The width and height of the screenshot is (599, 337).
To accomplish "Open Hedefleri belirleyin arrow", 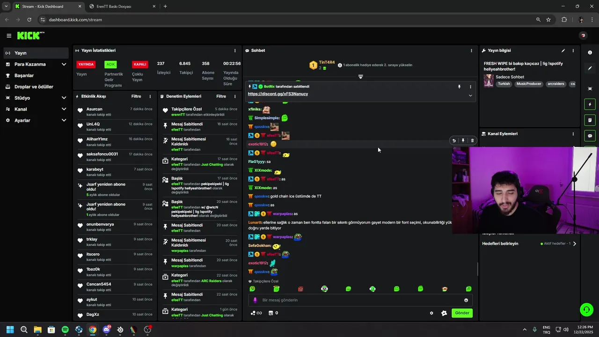I will [575, 243].
